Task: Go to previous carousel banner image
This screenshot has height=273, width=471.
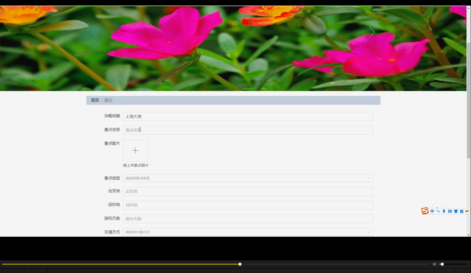Action: [x=94, y=32]
